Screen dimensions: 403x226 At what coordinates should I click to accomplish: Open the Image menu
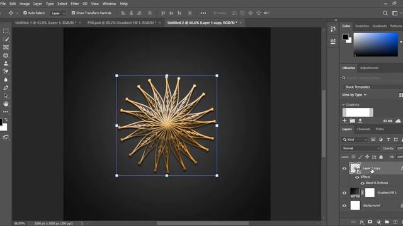click(25, 4)
